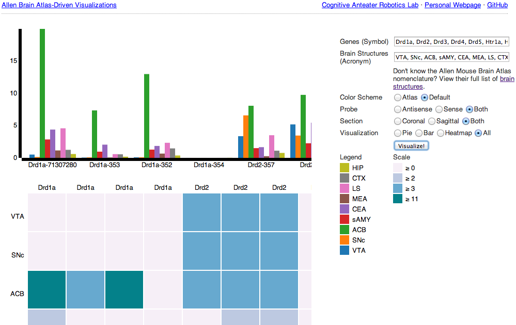Click the sAMY legend color swatch

[344, 219]
